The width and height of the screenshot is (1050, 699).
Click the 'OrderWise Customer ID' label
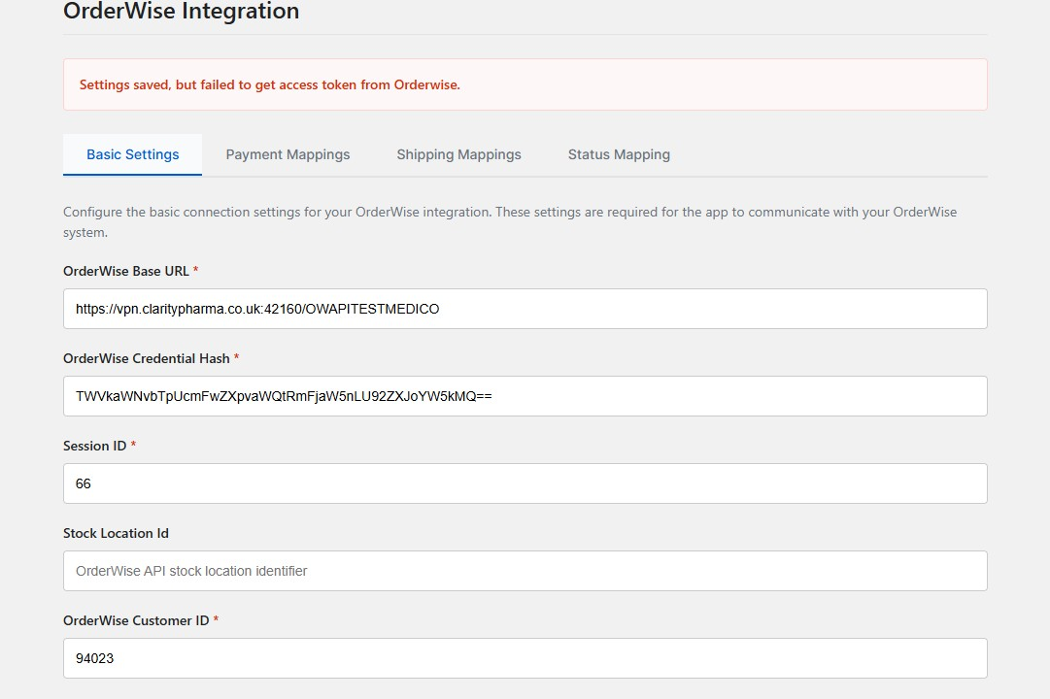pos(137,620)
